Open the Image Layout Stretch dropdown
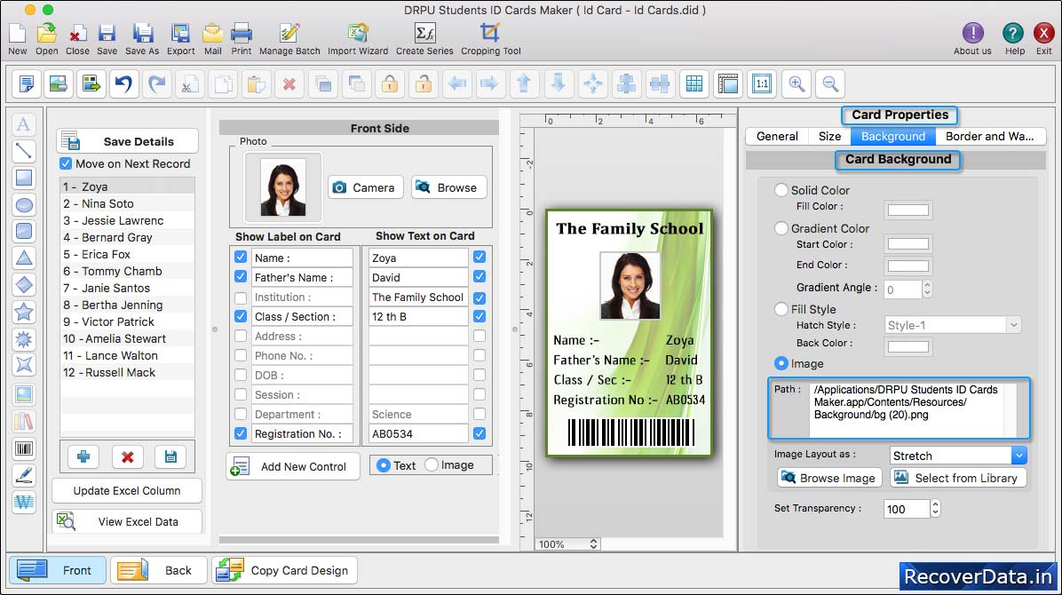Viewport: 1062px width, 595px height. tap(958, 456)
